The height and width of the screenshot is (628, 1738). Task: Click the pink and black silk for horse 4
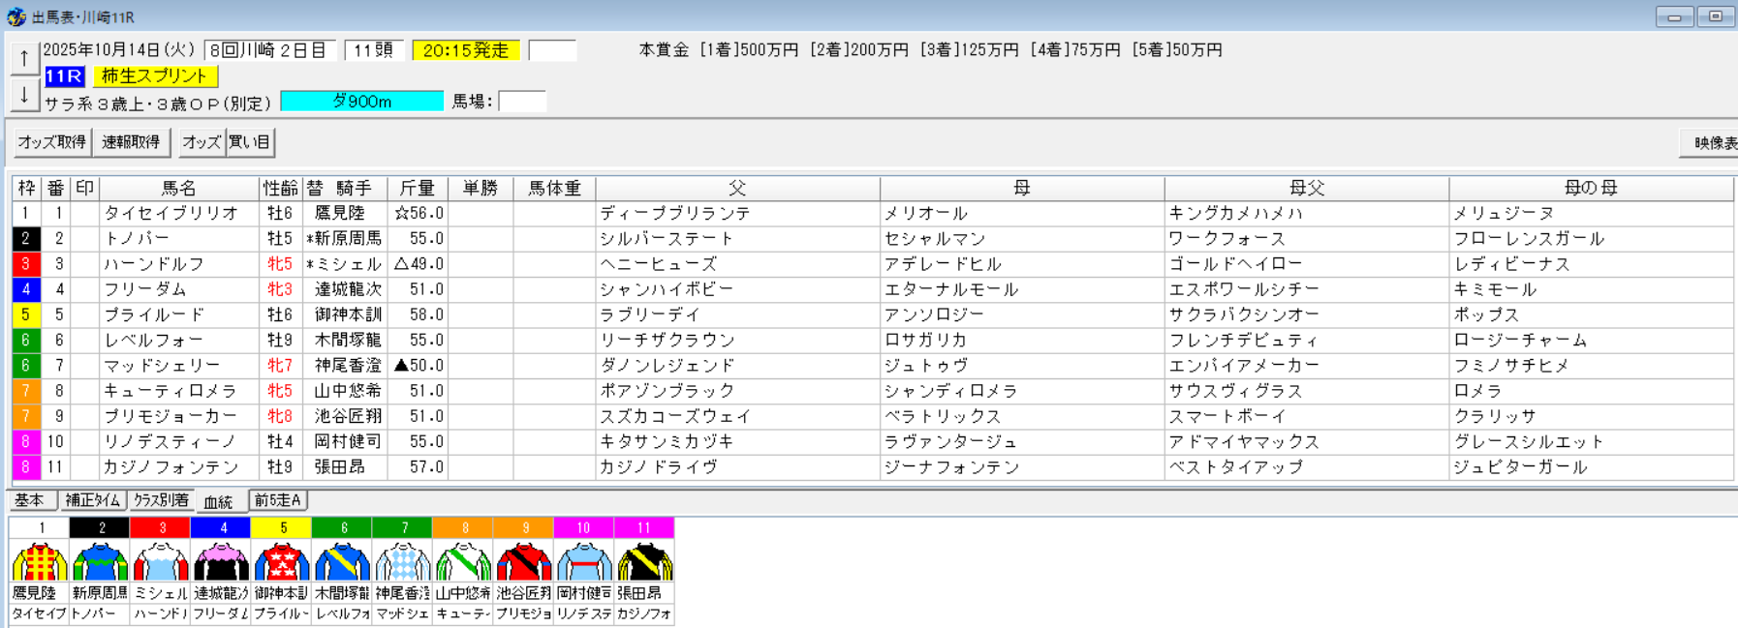[x=222, y=561]
